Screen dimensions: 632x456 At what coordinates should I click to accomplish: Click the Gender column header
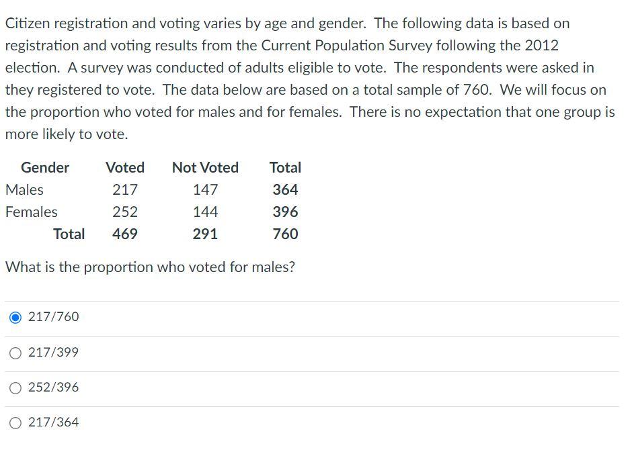tap(45, 167)
